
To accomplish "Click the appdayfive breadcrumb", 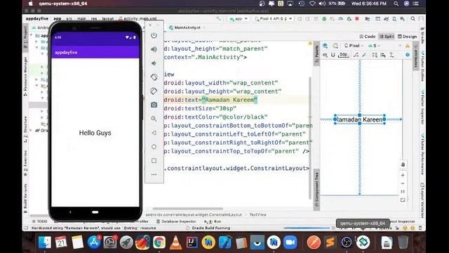I will tap(37, 19).
